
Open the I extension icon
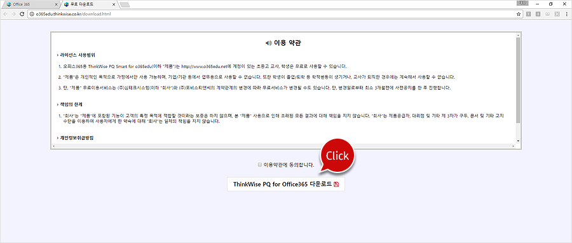coord(538,14)
